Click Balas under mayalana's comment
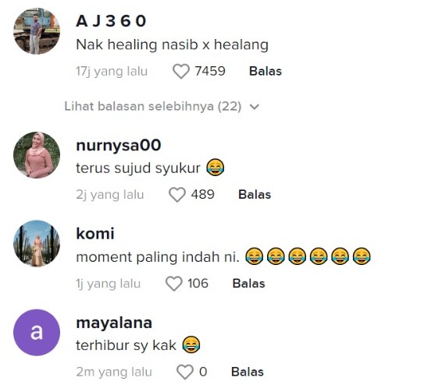The height and width of the screenshot is (392, 435). click(x=248, y=372)
